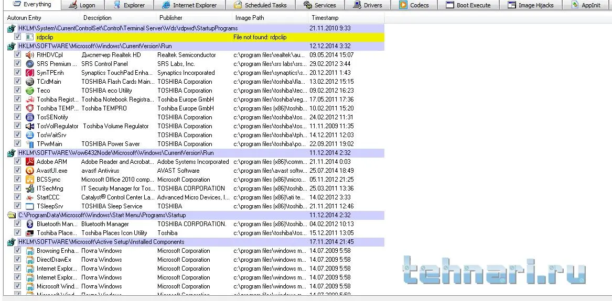Uncheck the Bluetooth Manager checkbox
The image size is (612, 301).
(x=17, y=224)
